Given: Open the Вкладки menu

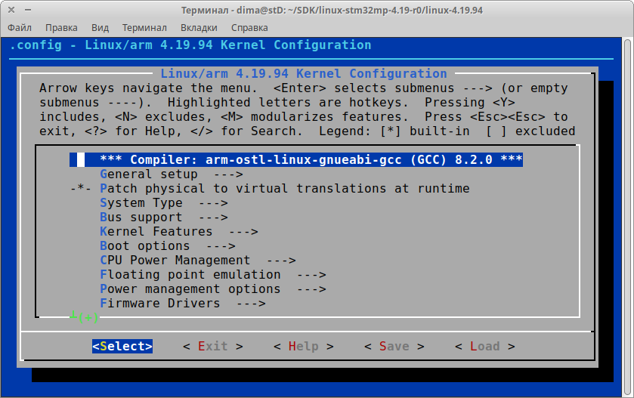Looking at the screenshot, I should pyautogui.click(x=199, y=27).
